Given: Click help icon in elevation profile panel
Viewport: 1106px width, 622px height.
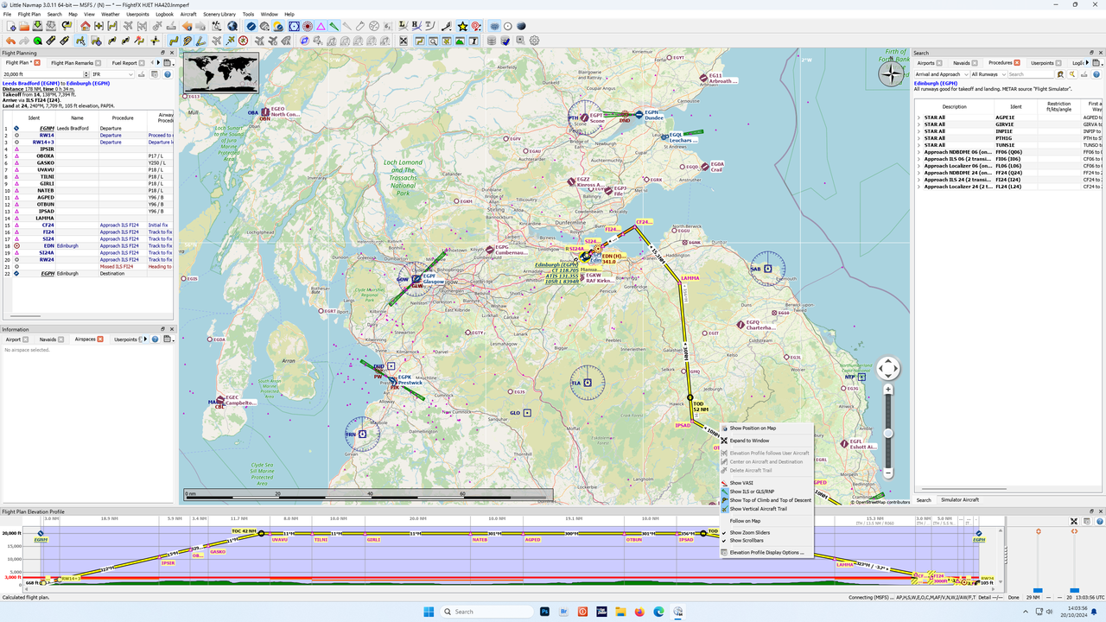Looking at the screenshot, I should click(x=1098, y=521).
